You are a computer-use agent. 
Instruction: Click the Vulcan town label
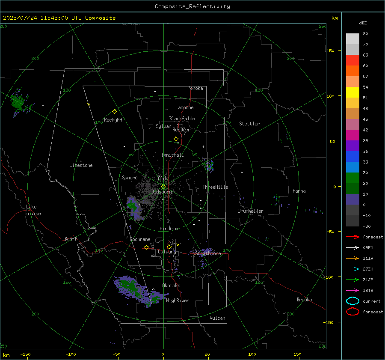click(217, 318)
